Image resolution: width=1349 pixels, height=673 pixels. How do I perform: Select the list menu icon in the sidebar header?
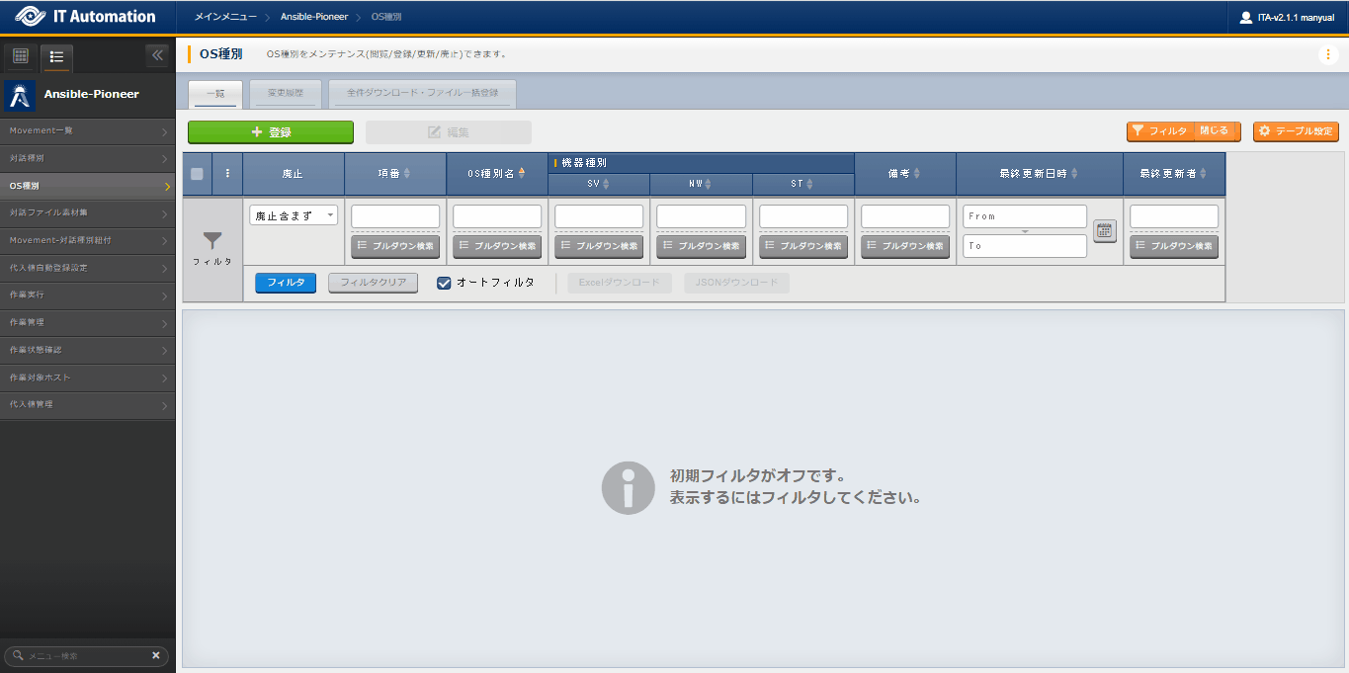click(56, 56)
